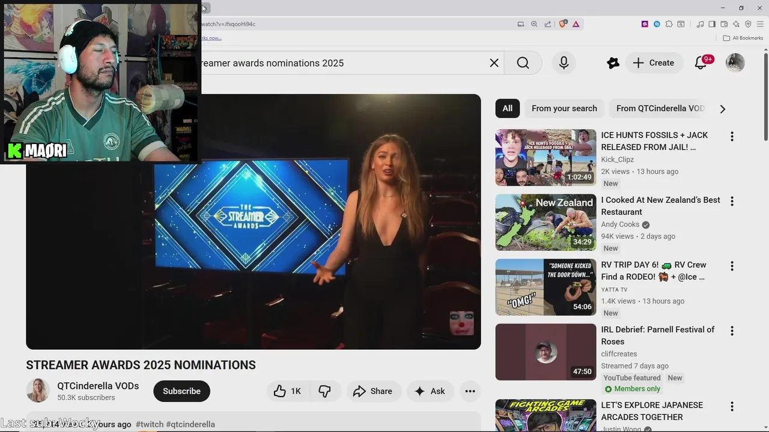Click the video player to pause
Screen dimensions: 769x432
pyautogui.click(x=254, y=222)
